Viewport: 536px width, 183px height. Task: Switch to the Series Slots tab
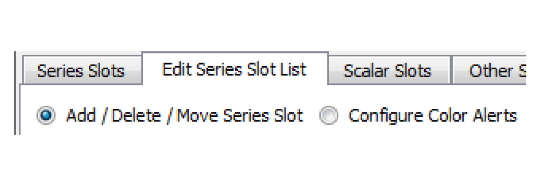(x=82, y=71)
